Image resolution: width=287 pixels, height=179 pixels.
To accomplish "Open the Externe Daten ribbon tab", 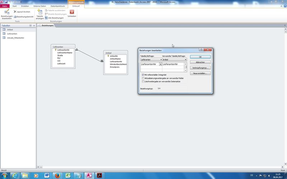I will pos(40,6).
